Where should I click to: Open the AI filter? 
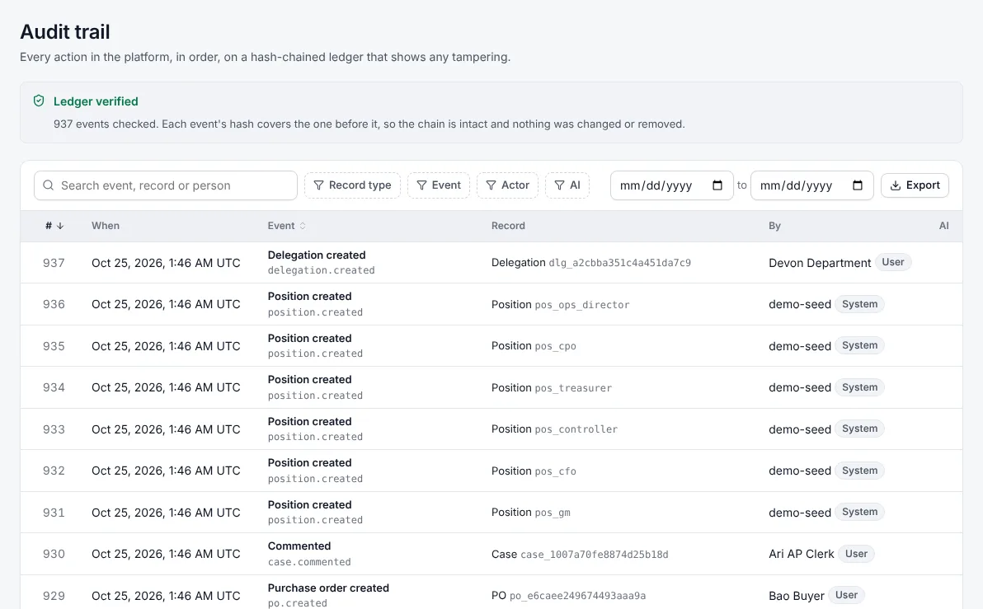point(567,185)
